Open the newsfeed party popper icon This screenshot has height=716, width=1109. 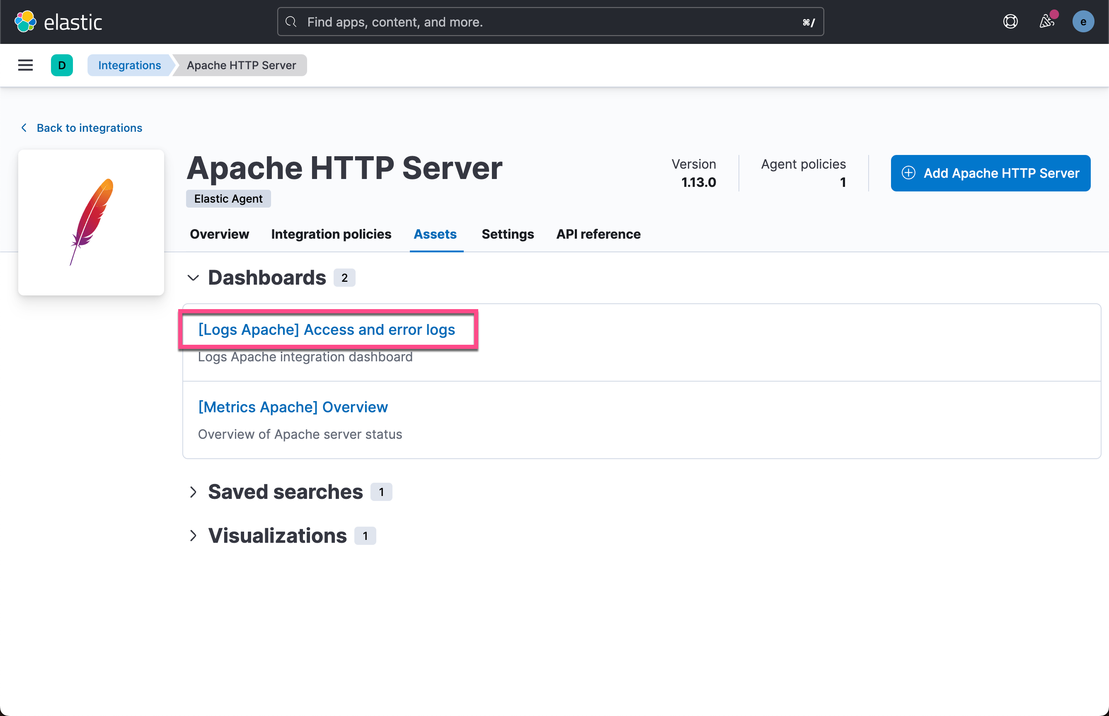pyautogui.click(x=1046, y=22)
